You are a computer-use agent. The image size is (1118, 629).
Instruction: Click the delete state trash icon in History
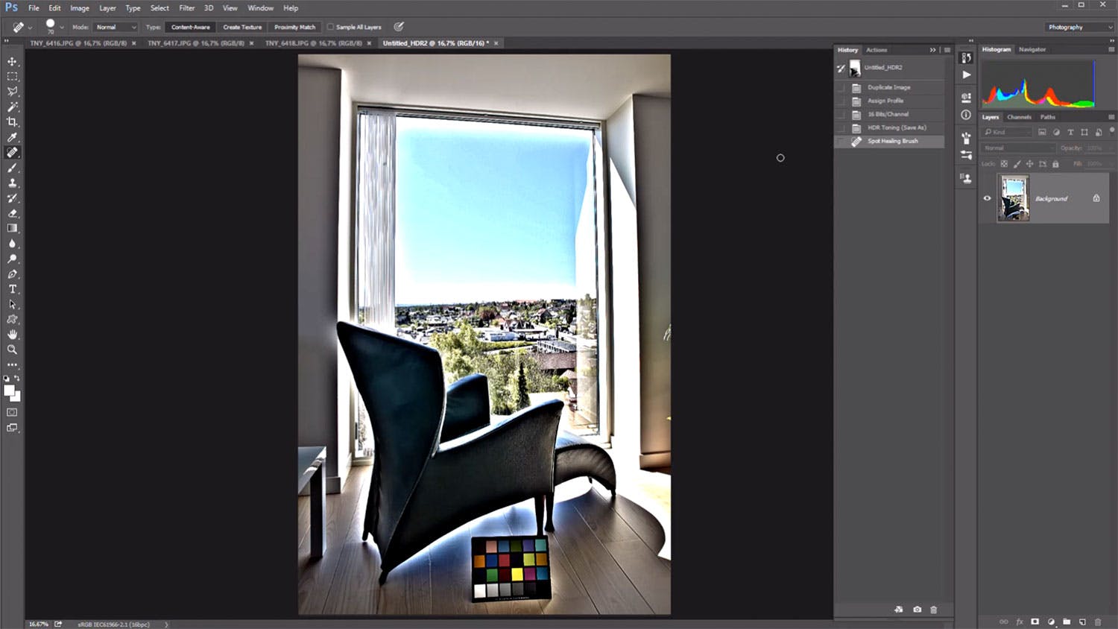pos(933,610)
